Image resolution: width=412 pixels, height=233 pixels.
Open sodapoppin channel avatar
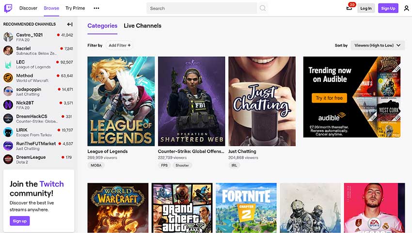pos(8,91)
